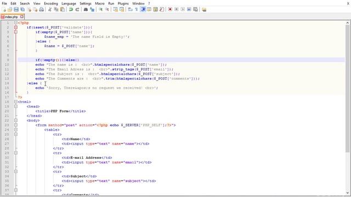
Task: Open the Macro menu
Action: (100, 3)
